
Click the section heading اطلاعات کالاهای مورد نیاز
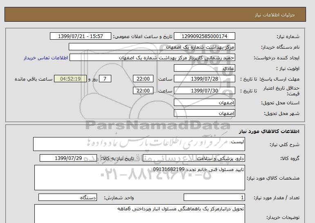[x=269, y=131]
